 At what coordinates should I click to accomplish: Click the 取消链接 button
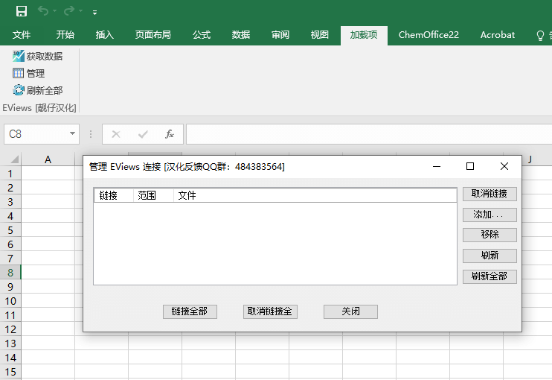[x=490, y=194]
